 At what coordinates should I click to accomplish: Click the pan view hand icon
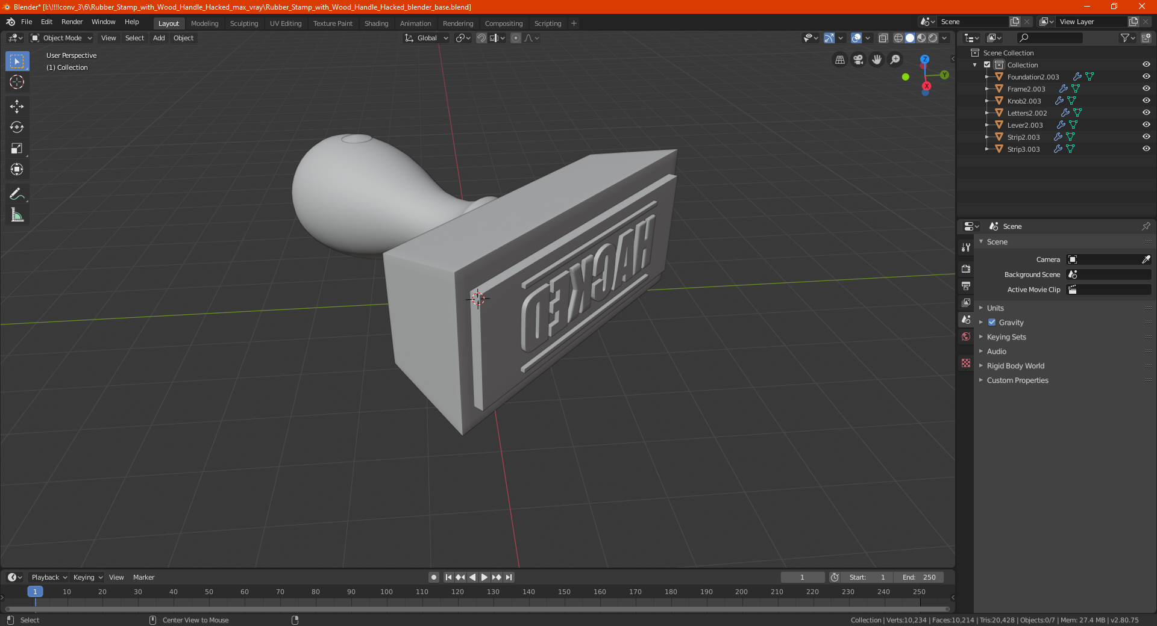[x=877, y=60]
